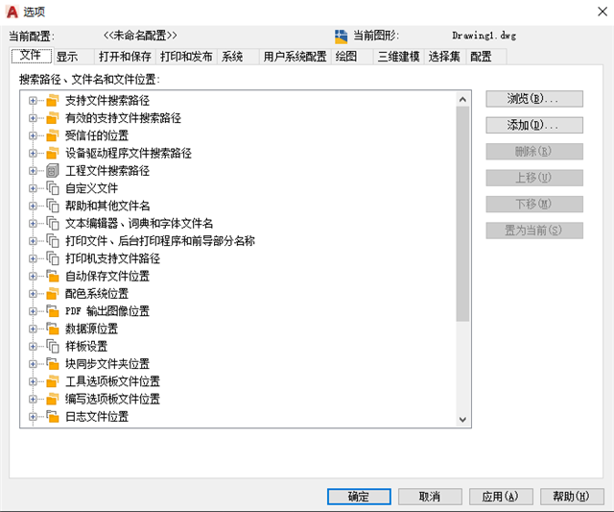The width and height of the screenshot is (614, 512).
Task: Click the folder icon beside 配色系统位置
Action: tap(53, 294)
